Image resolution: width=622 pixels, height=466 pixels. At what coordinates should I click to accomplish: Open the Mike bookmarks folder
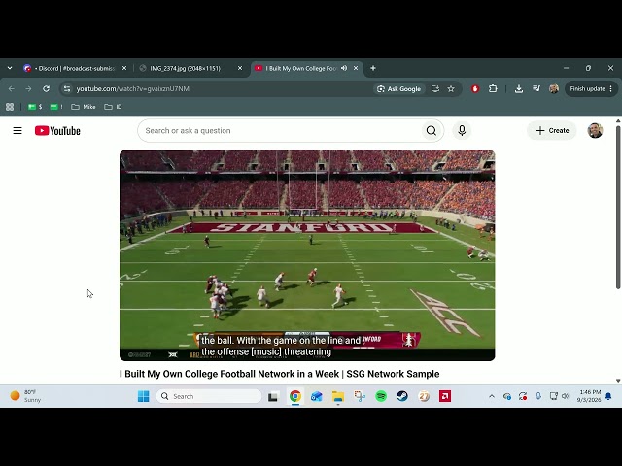point(84,107)
